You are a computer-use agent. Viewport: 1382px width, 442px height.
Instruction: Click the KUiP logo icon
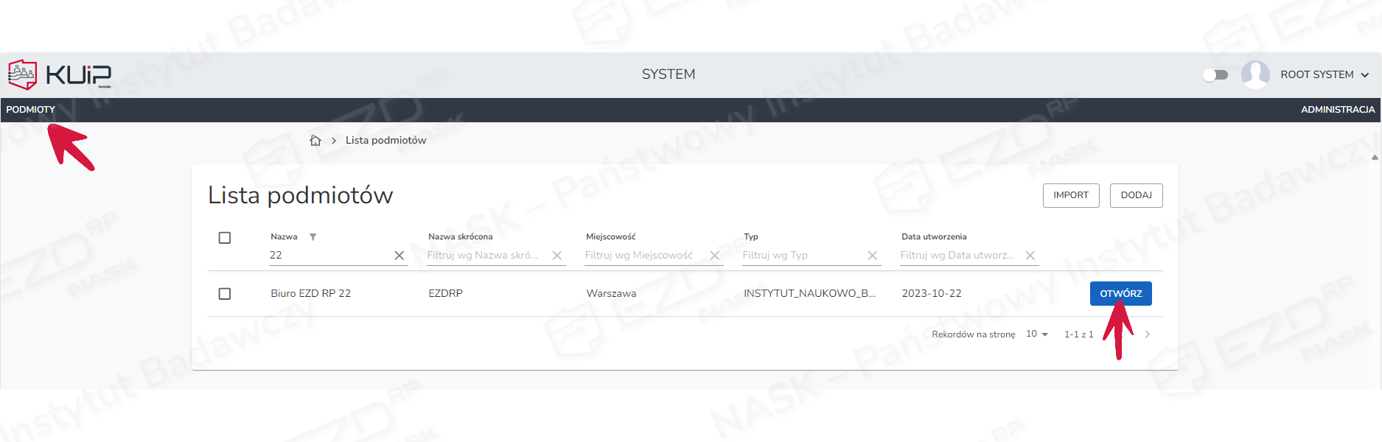tap(23, 74)
